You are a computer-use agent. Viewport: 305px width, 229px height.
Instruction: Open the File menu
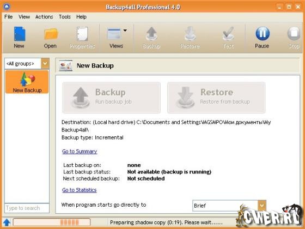[x=8, y=17]
